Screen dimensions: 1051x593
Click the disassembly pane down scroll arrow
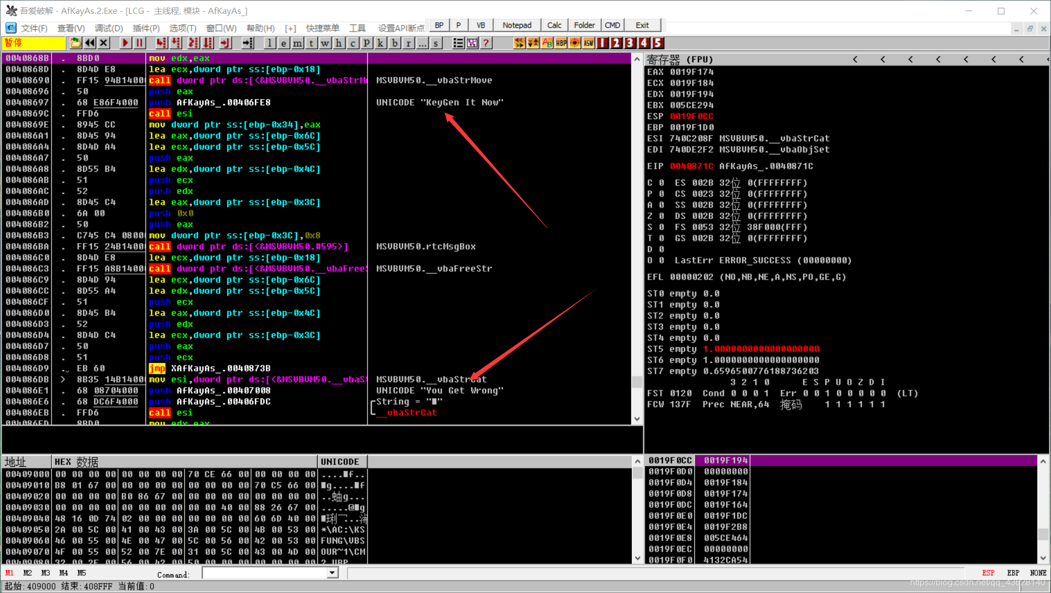[x=637, y=419]
